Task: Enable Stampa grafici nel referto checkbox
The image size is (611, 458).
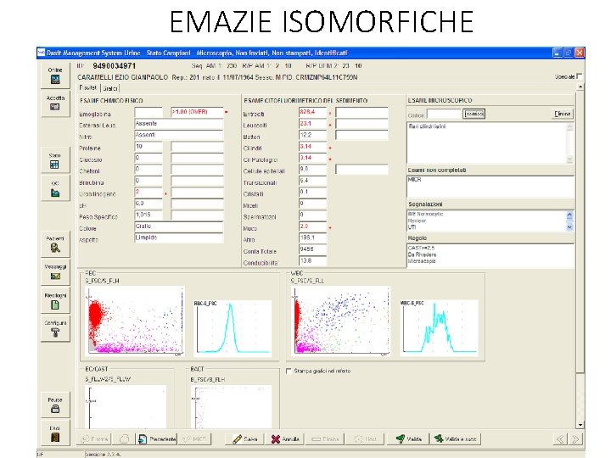Action: (289, 371)
